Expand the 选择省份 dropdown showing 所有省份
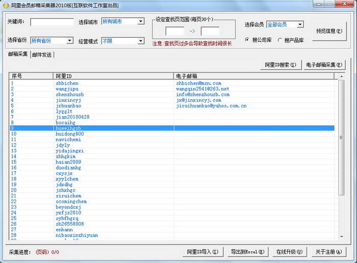The height and width of the screenshot is (263, 357). click(52, 40)
